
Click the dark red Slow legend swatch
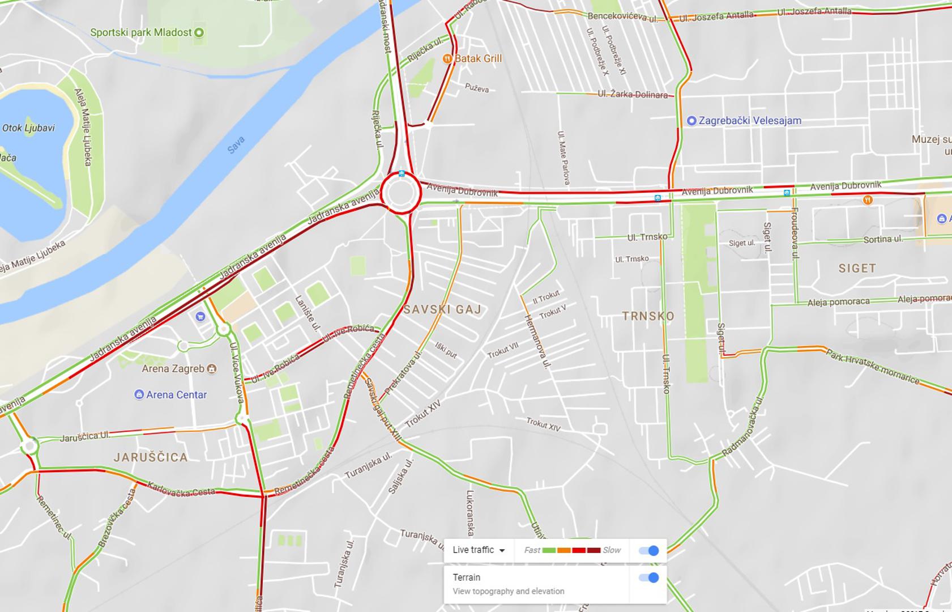click(594, 550)
